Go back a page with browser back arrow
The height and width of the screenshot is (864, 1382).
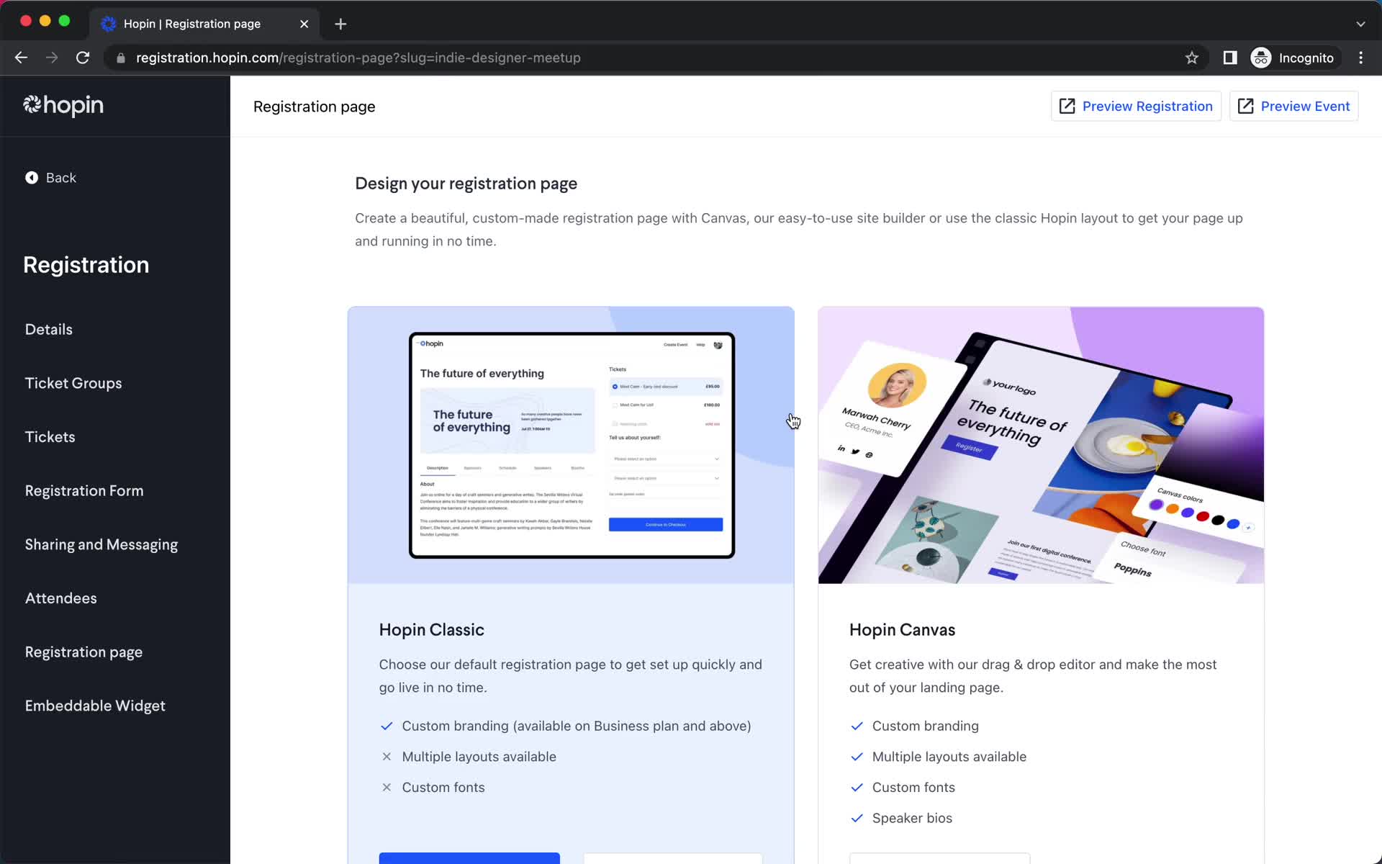21,58
